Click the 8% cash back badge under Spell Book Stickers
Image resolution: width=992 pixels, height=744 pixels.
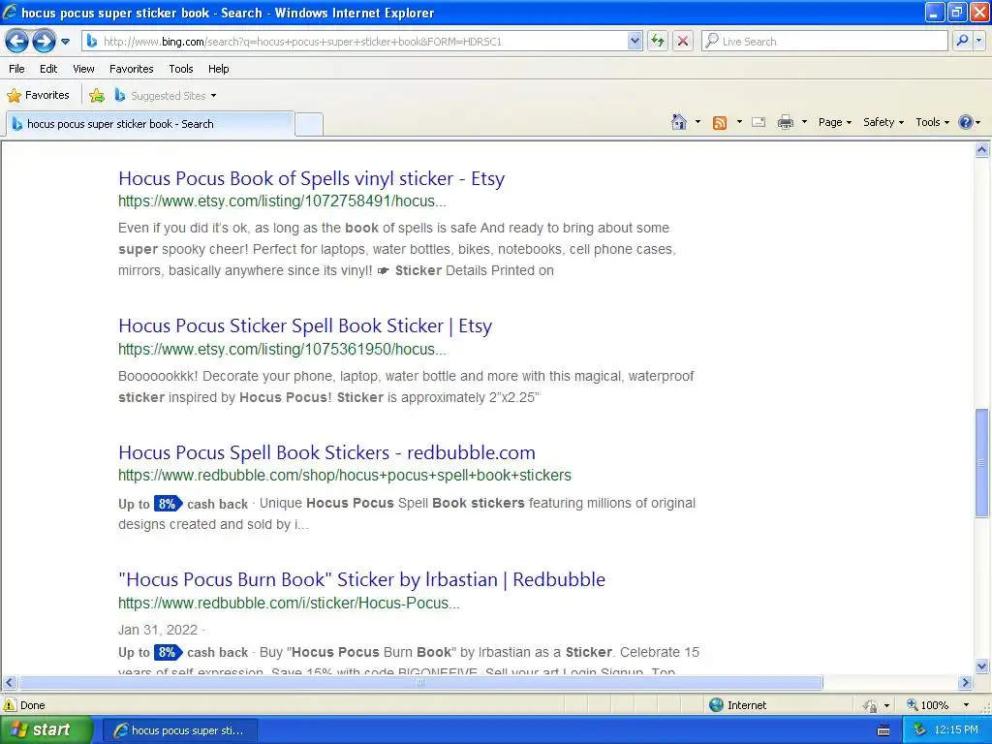coord(168,504)
